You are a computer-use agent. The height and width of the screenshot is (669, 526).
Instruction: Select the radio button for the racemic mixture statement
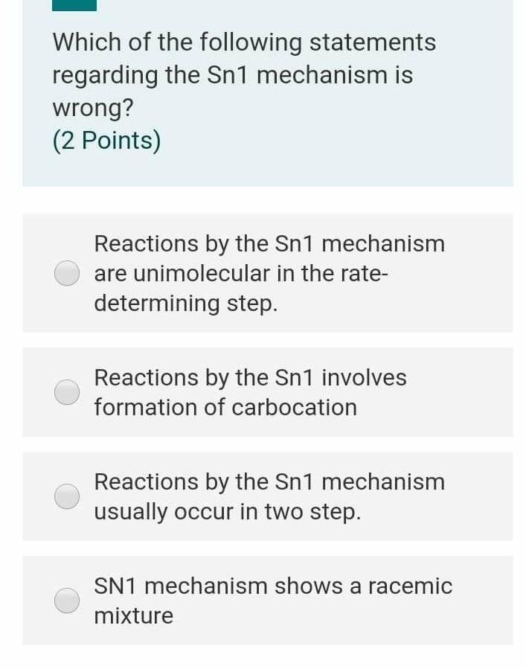(x=66, y=600)
